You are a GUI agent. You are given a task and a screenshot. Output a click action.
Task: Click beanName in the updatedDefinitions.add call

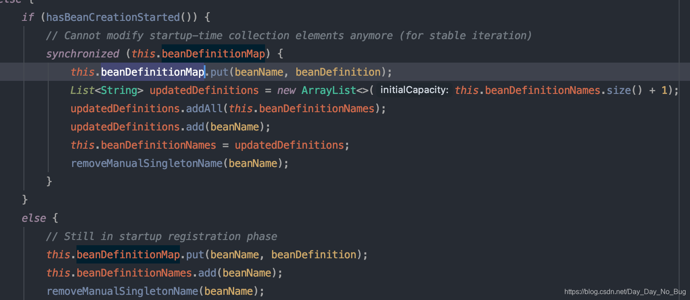(235, 127)
